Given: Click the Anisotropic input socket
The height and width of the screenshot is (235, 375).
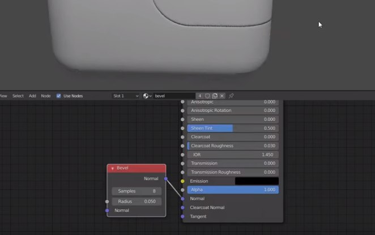Looking at the screenshot, I should click(x=182, y=102).
